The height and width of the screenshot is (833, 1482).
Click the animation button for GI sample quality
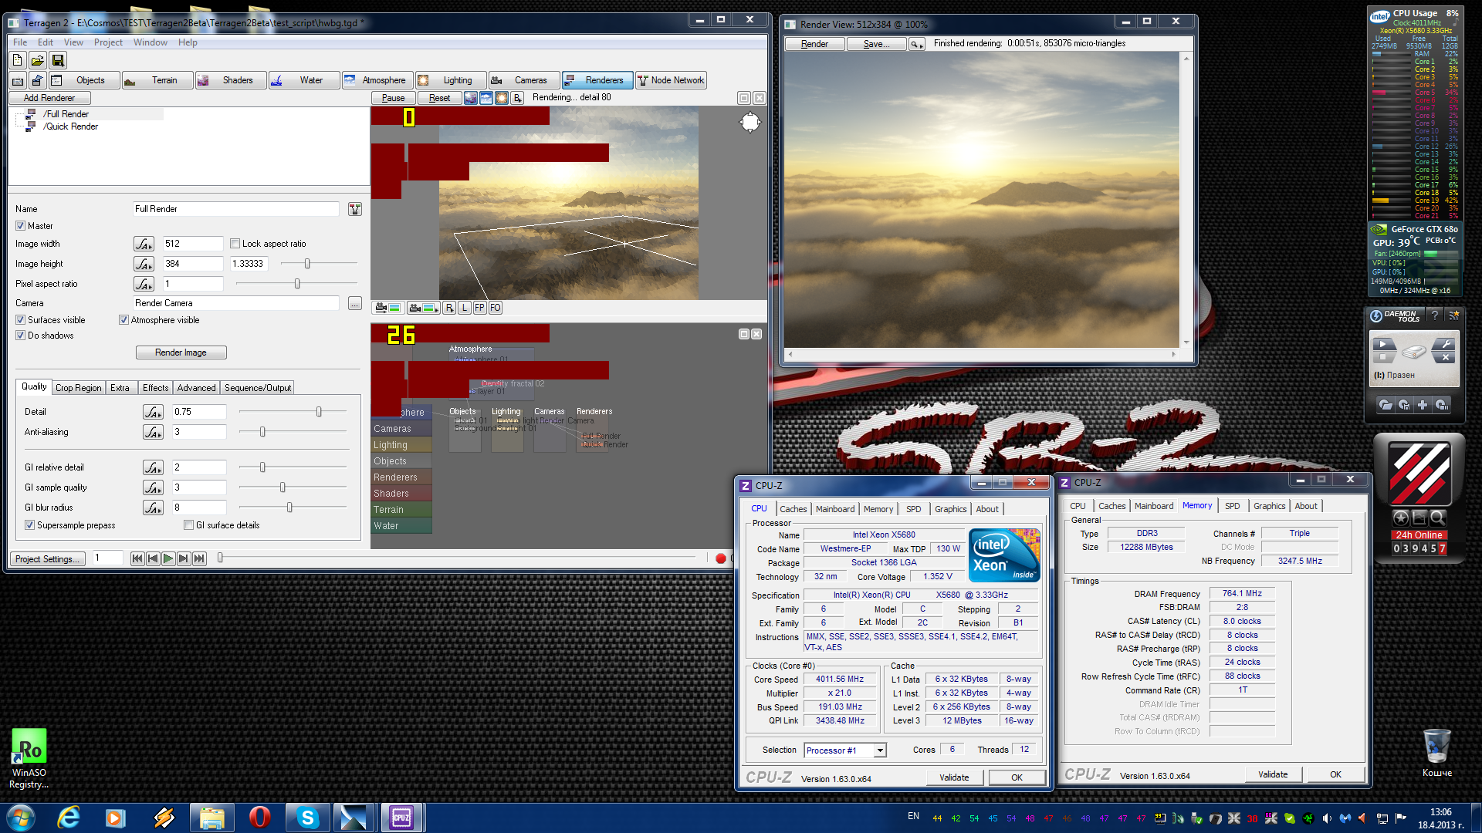(153, 487)
